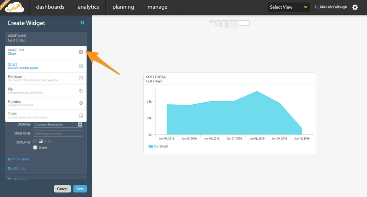Choose the Table widget type
This screenshot has height=197, width=367.
click(46, 115)
